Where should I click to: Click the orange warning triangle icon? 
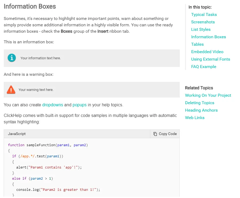pyautogui.click(x=11, y=90)
